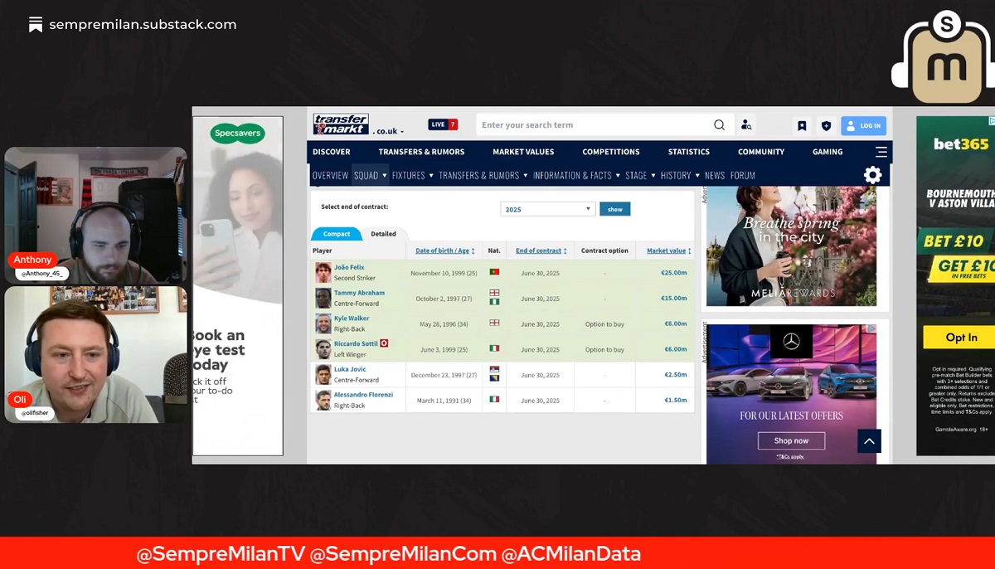Click the Log In button
The height and width of the screenshot is (569, 995).
tap(863, 126)
